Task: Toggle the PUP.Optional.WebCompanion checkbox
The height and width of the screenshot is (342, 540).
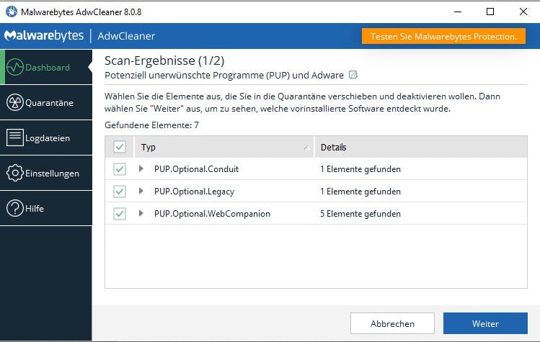Action: pos(120,214)
